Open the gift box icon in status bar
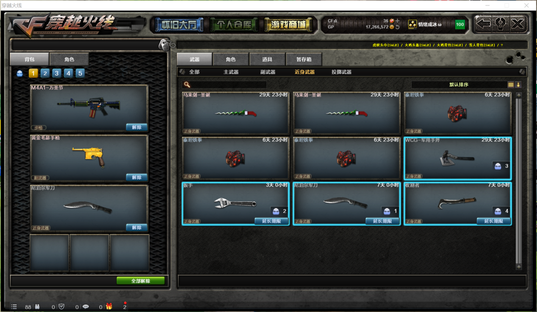Image resolution: width=537 pixels, height=312 pixels. tap(109, 307)
